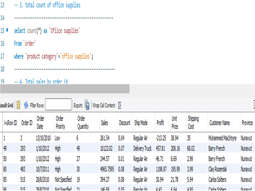Sort by the Sales column header
Viewport: 255px width, 191px height.
108,123
